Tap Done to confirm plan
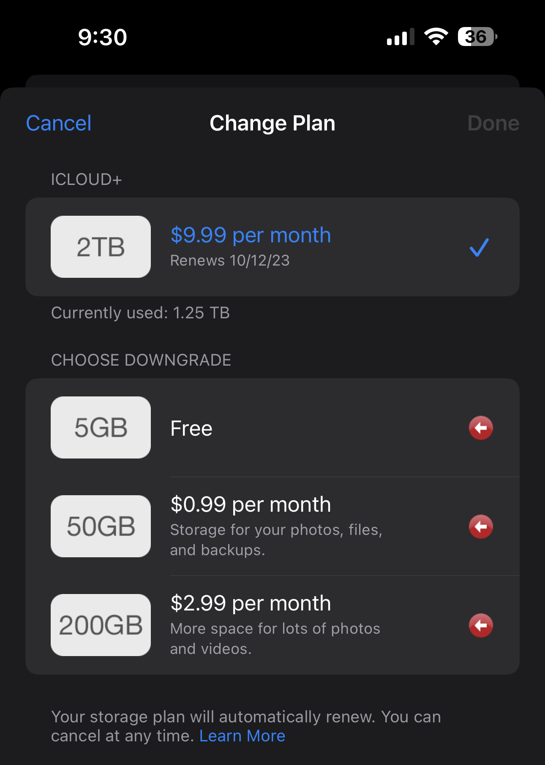Screen dimensions: 545x765 pyautogui.click(x=493, y=123)
